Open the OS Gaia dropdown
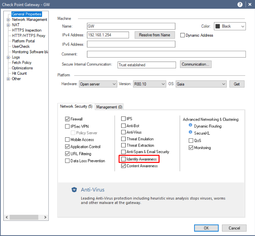This screenshot has height=236, width=255. (201, 84)
